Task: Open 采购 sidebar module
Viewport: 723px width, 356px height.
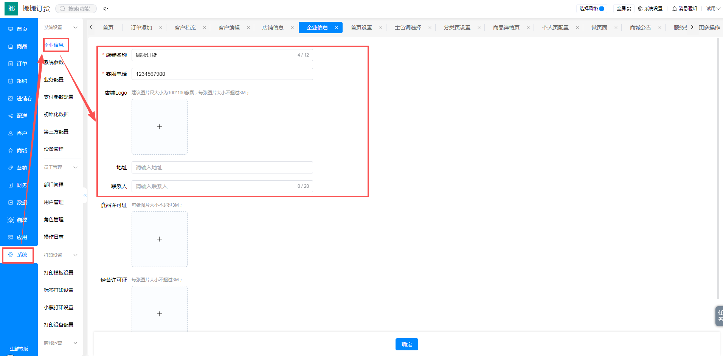Action: 18,81
